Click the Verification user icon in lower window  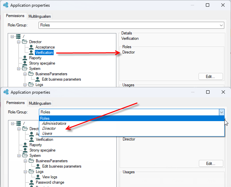[32, 139]
